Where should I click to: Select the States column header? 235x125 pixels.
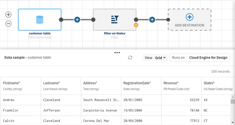(217, 86)
